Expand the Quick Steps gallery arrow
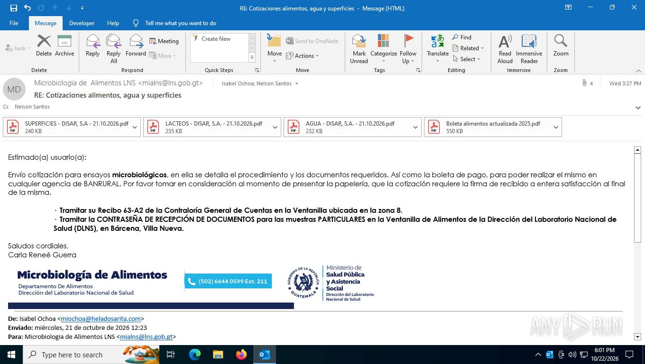 [252, 58]
